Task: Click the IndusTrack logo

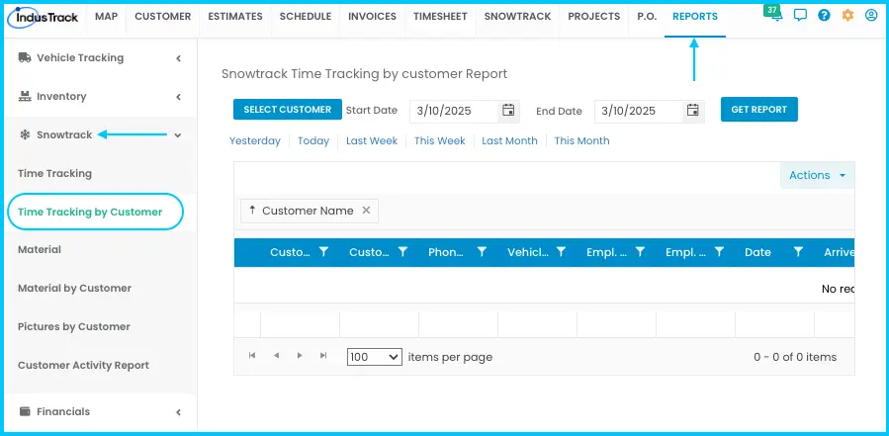Action: [x=44, y=17]
